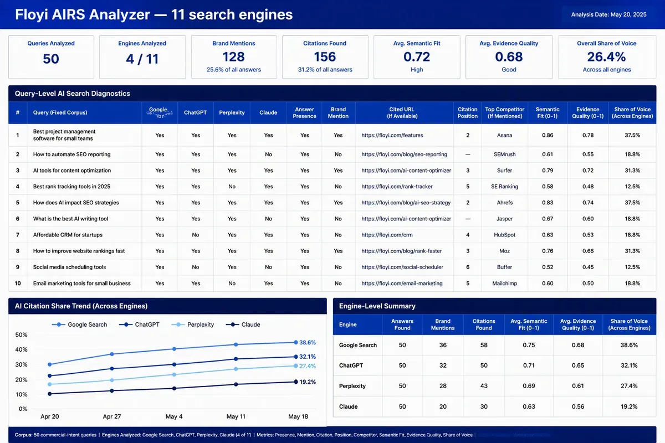The height and width of the screenshot is (443, 665).
Task: Select query 'Social media scheduling tools'
Action: click(69, 267)
